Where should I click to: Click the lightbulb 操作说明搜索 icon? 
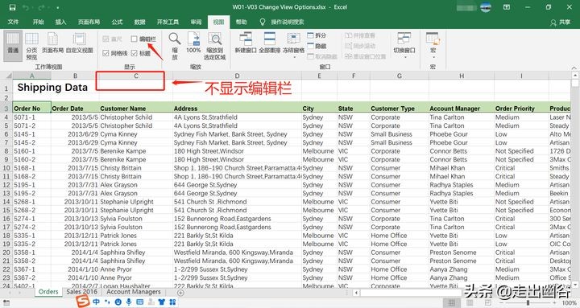click(x=263, y=22)
